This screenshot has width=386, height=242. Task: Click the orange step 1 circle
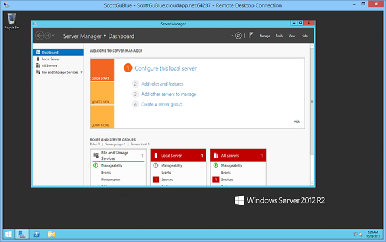tap(128, 68)
